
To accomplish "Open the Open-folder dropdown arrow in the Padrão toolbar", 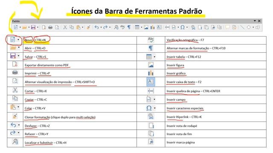I will (x=29, y=27).
